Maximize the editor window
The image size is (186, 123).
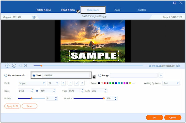(x=175, y=3)
